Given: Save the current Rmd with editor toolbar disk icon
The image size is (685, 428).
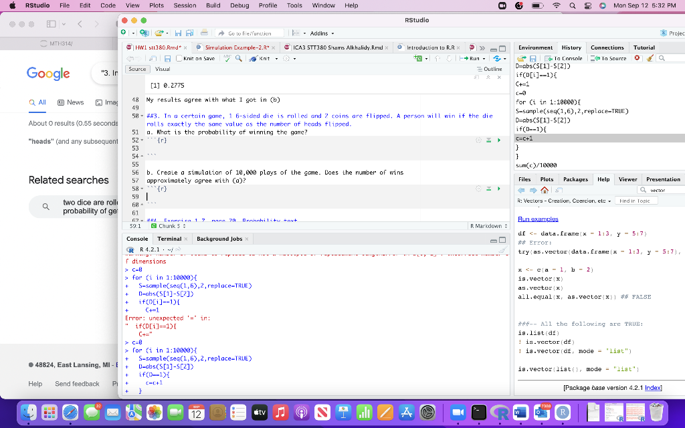Looking at the screenshot, I should click(167, 59).
